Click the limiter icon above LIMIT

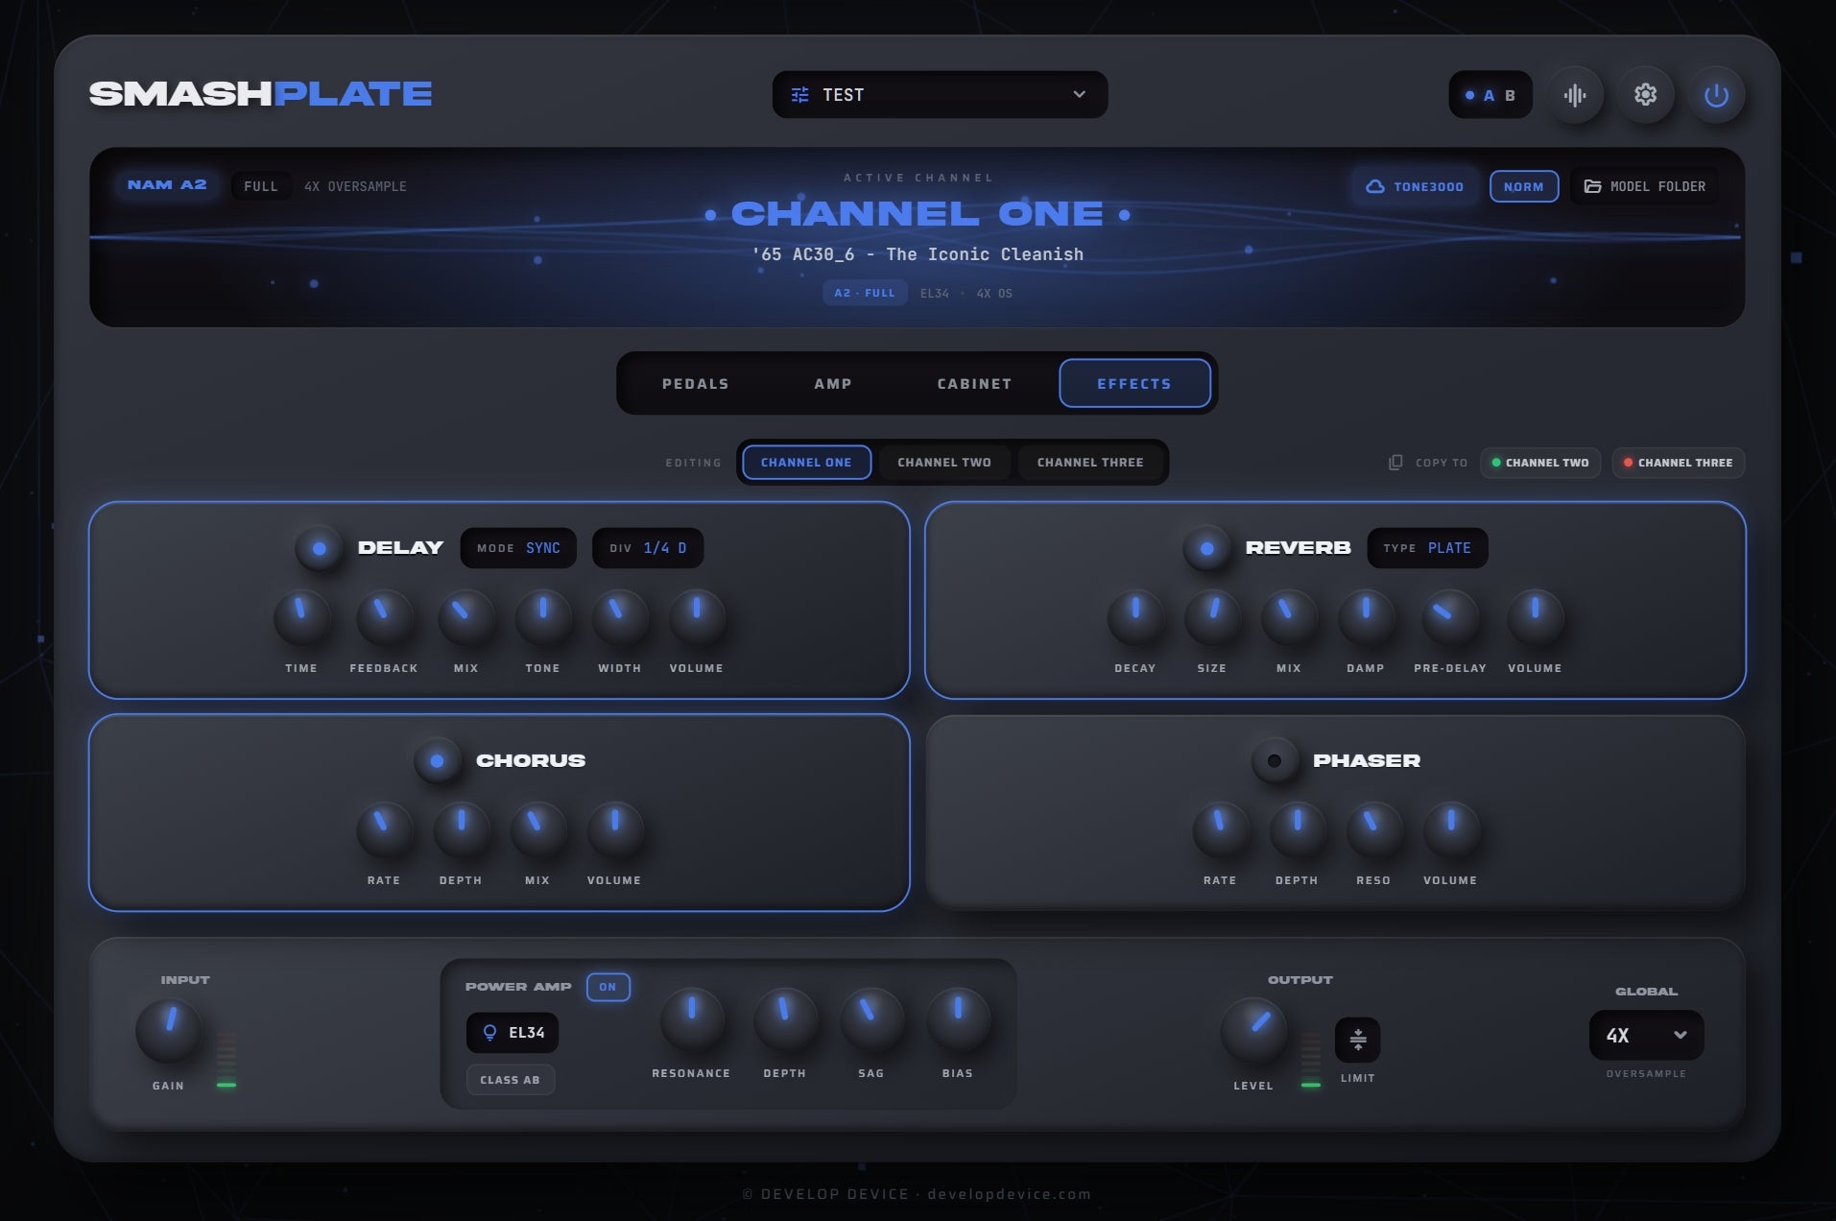coord(1358,1040)
